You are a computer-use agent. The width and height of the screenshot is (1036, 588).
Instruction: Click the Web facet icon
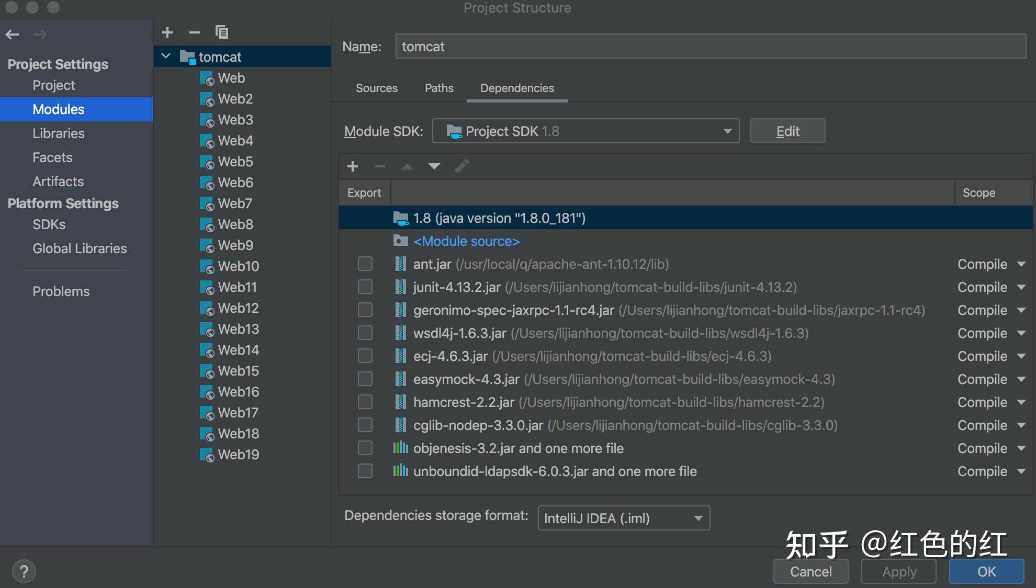(207, 78)
